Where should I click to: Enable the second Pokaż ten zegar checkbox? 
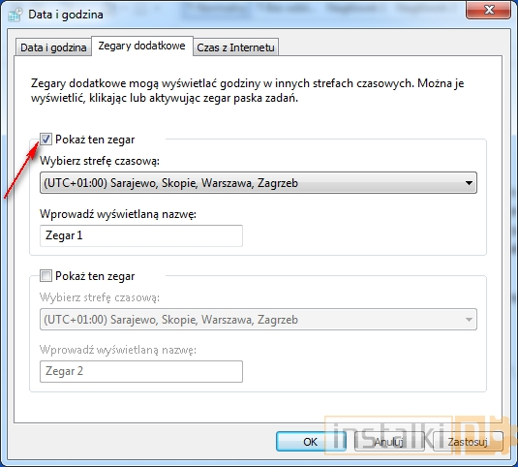[46, 275]
